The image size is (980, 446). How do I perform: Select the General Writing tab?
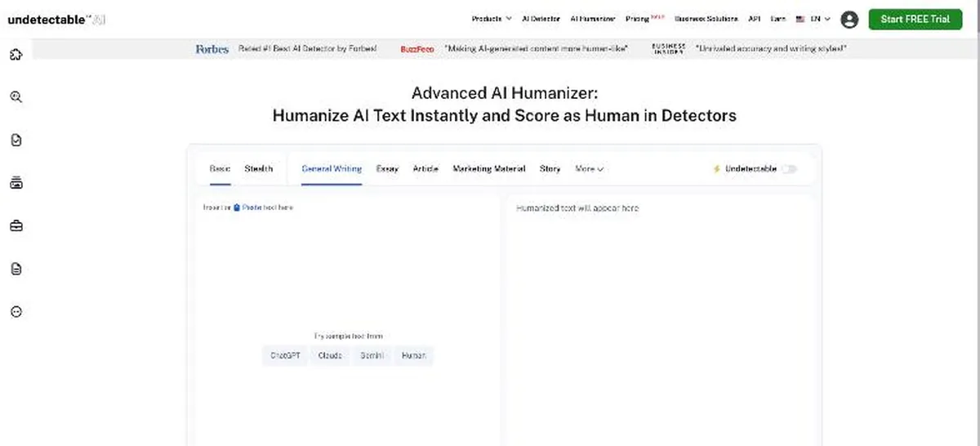point(332,169)
